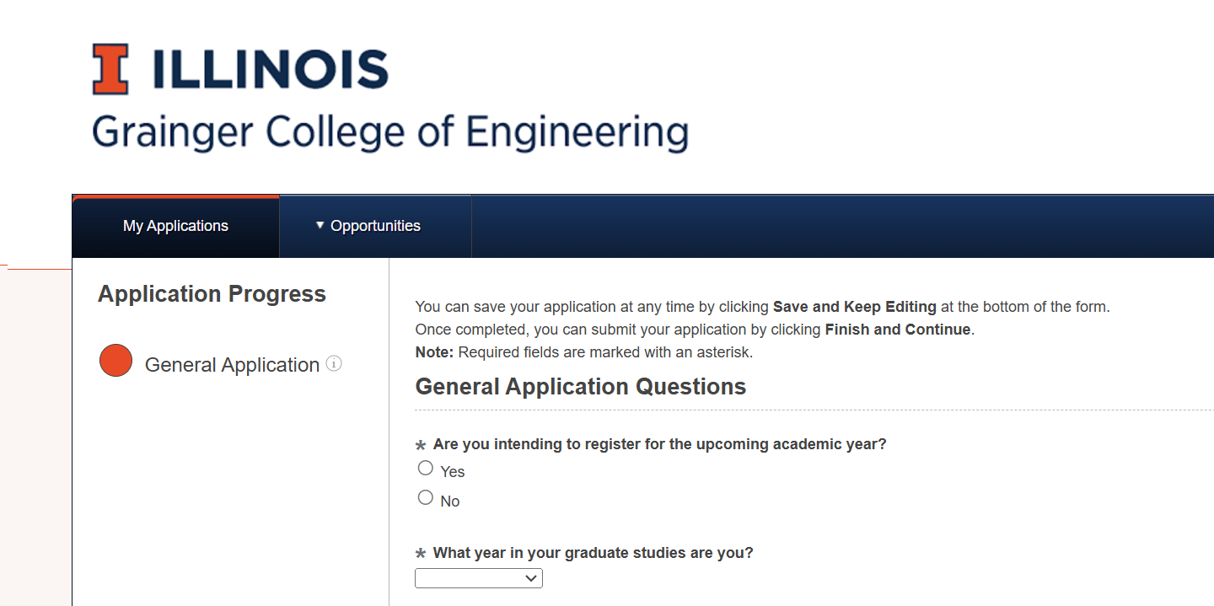Open the General Application sidebar link
Image resolution: width=1214 pixels, height=606 pixels.
pos(232,365)
